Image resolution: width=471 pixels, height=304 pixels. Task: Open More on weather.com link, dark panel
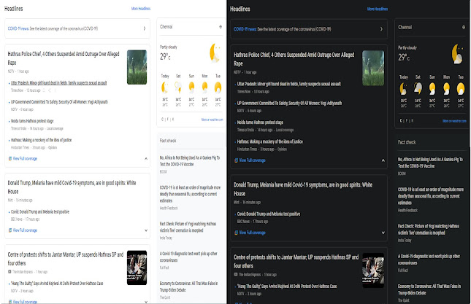coord(454,121)
